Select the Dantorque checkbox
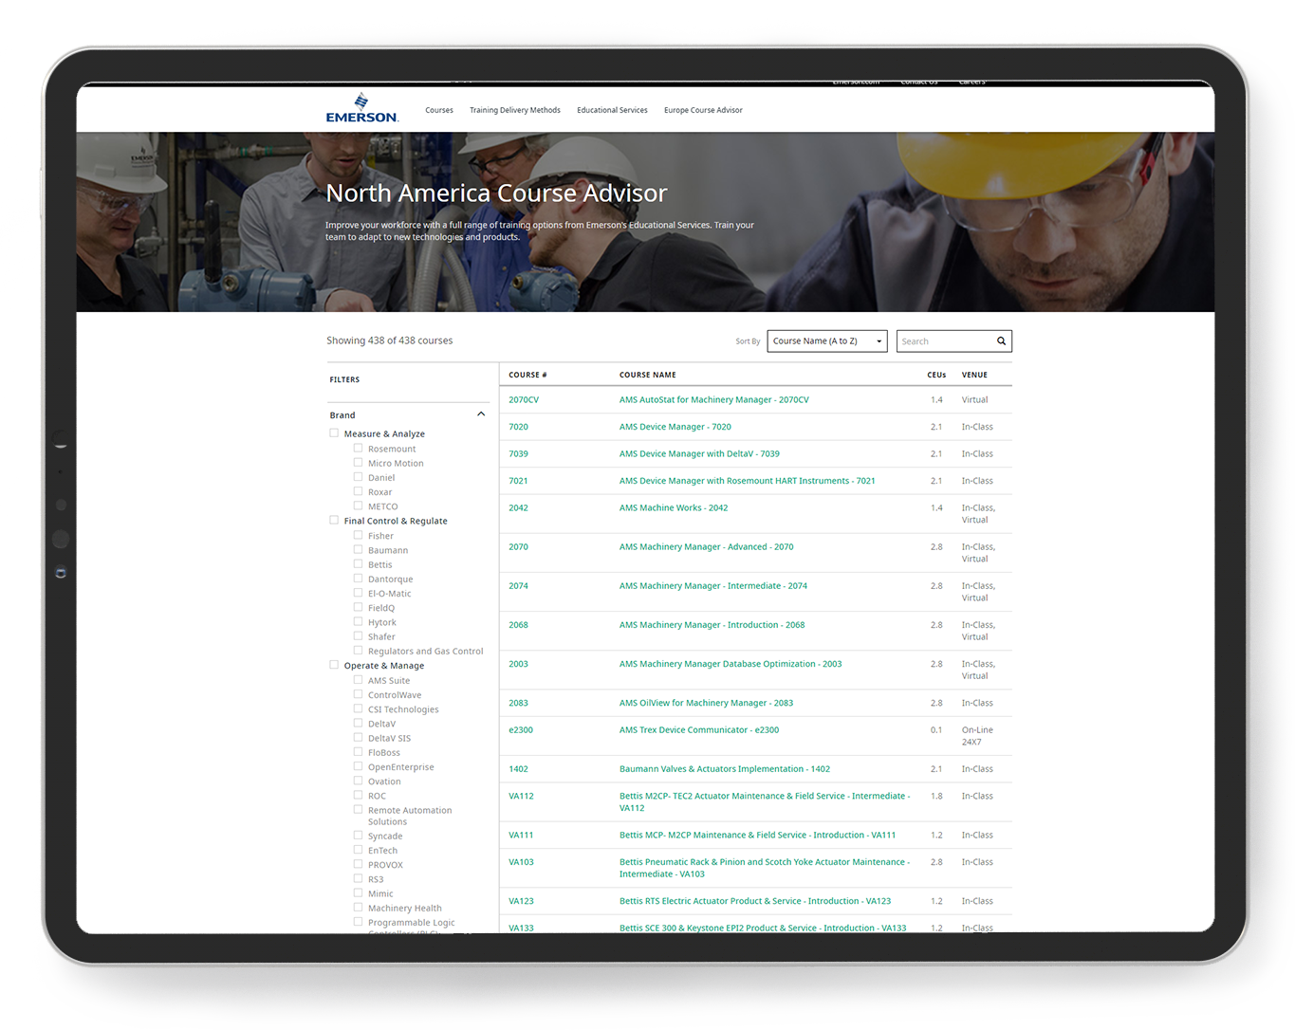The height and width of the screenshot is (1030, 1295). [x=358, y=579]
